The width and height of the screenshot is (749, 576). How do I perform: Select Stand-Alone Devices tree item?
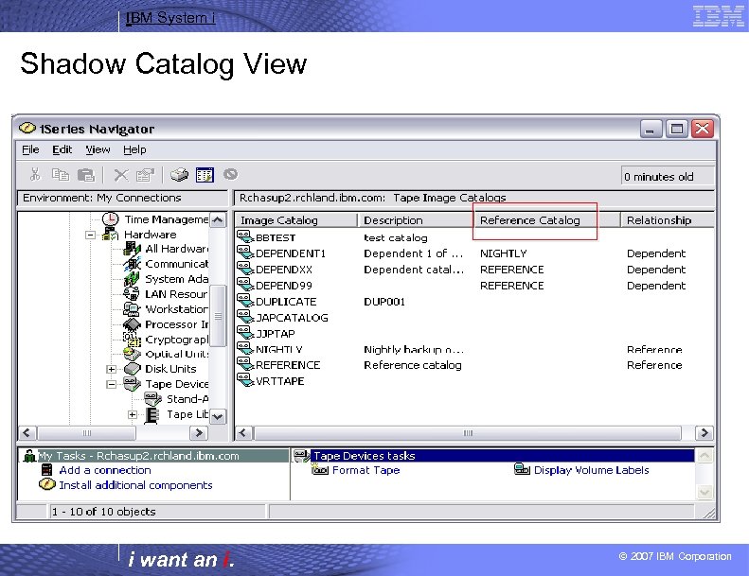coord(187,399)
